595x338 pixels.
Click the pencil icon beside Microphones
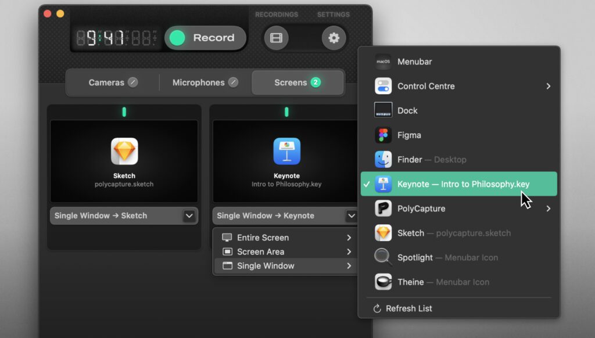pos(233,82)
